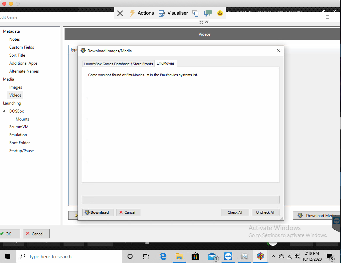Select Alternate Names in the sidebar

24,71
